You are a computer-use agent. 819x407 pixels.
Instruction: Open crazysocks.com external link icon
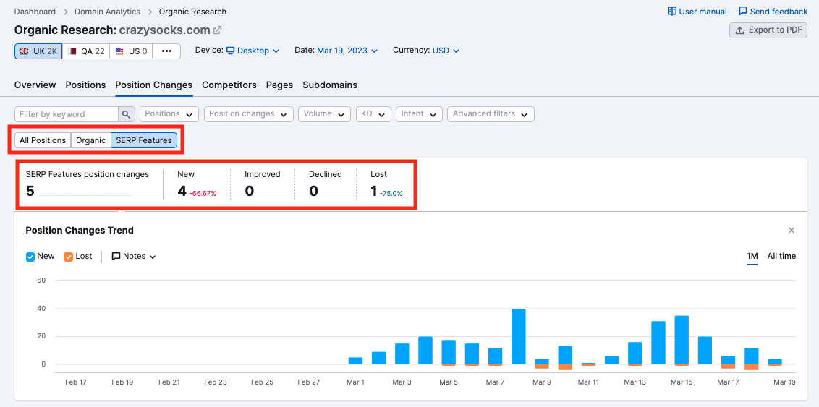click(x=217, y=30)
